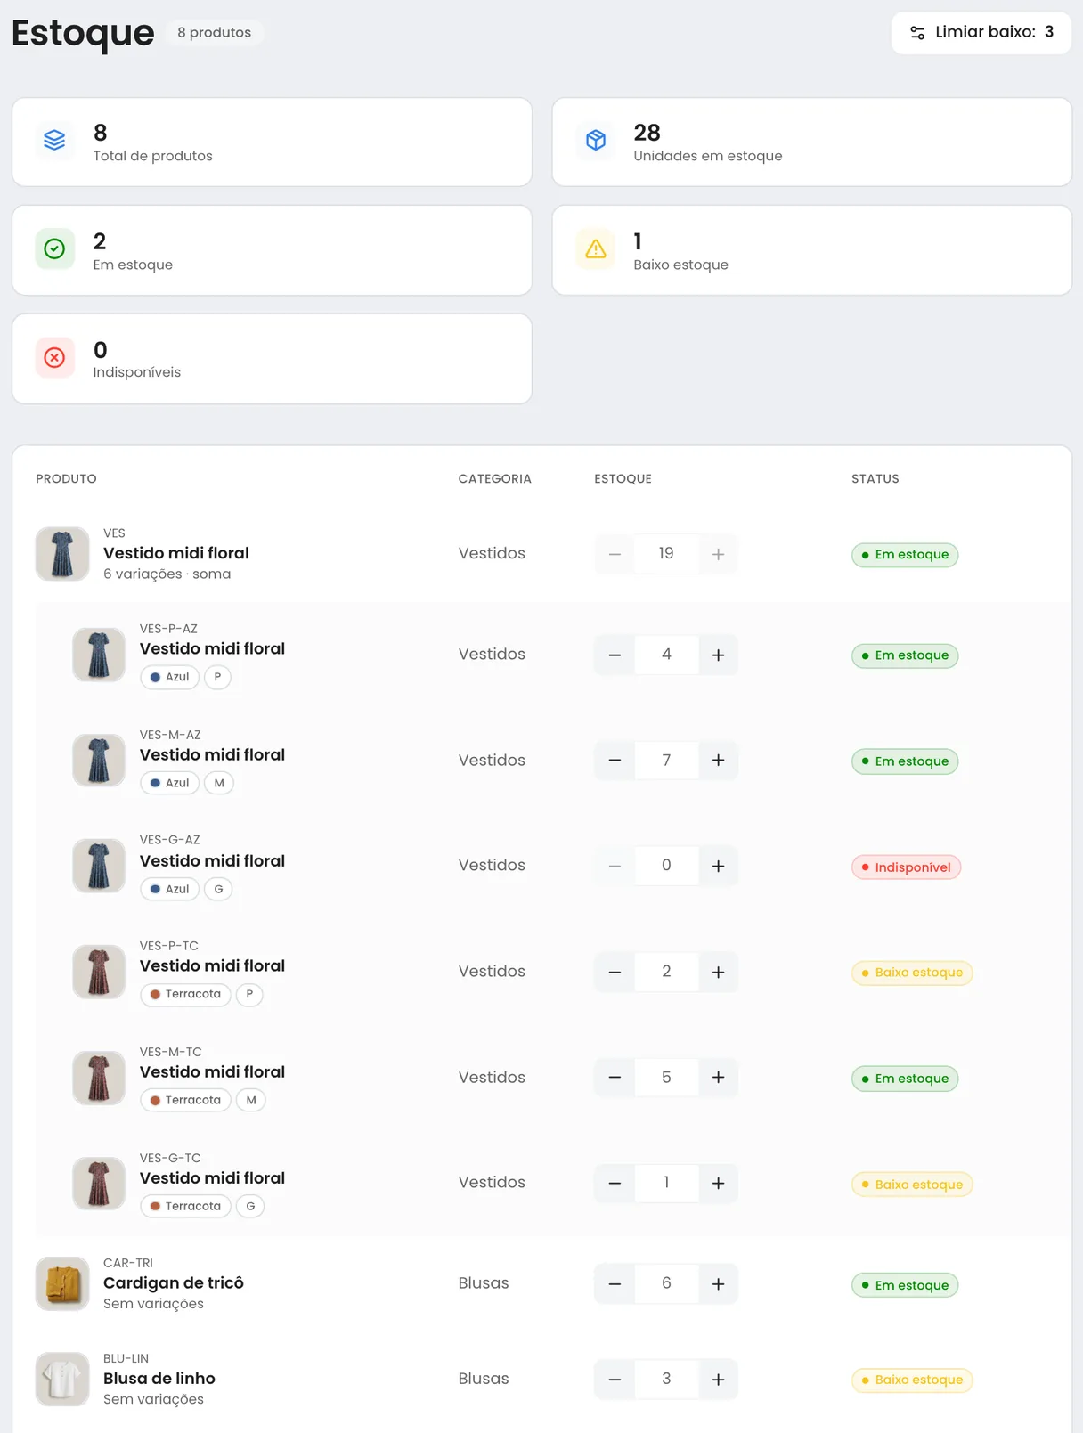This screenshot has width=1083, height=1433.
Task: Increase stock for Cardigan de tricô
Action: (x=718, y=1284)
